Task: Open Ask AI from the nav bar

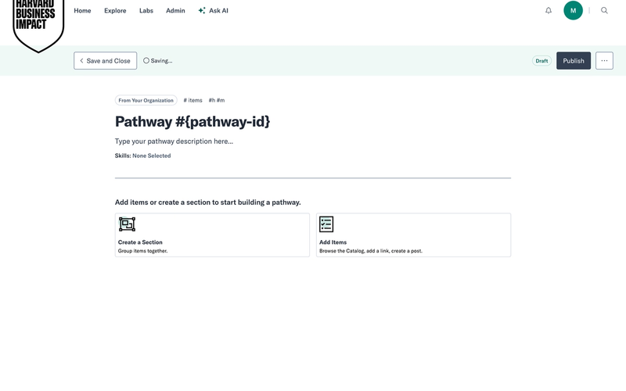Action: pos(213,11)
